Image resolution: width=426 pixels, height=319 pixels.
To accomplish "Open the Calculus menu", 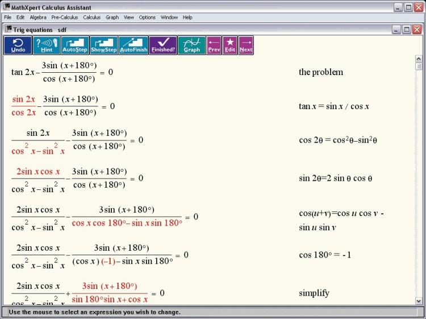I will [92, 18].
